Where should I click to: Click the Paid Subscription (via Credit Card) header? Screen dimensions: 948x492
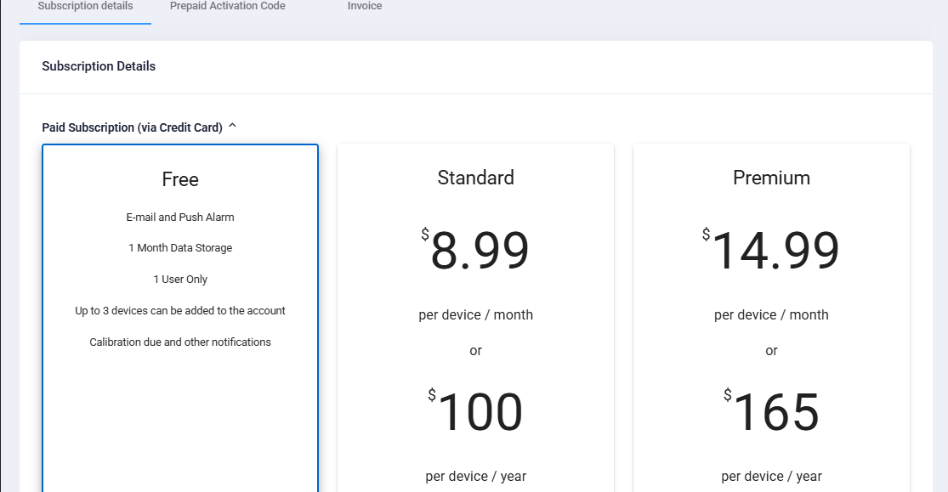[132, 127]
